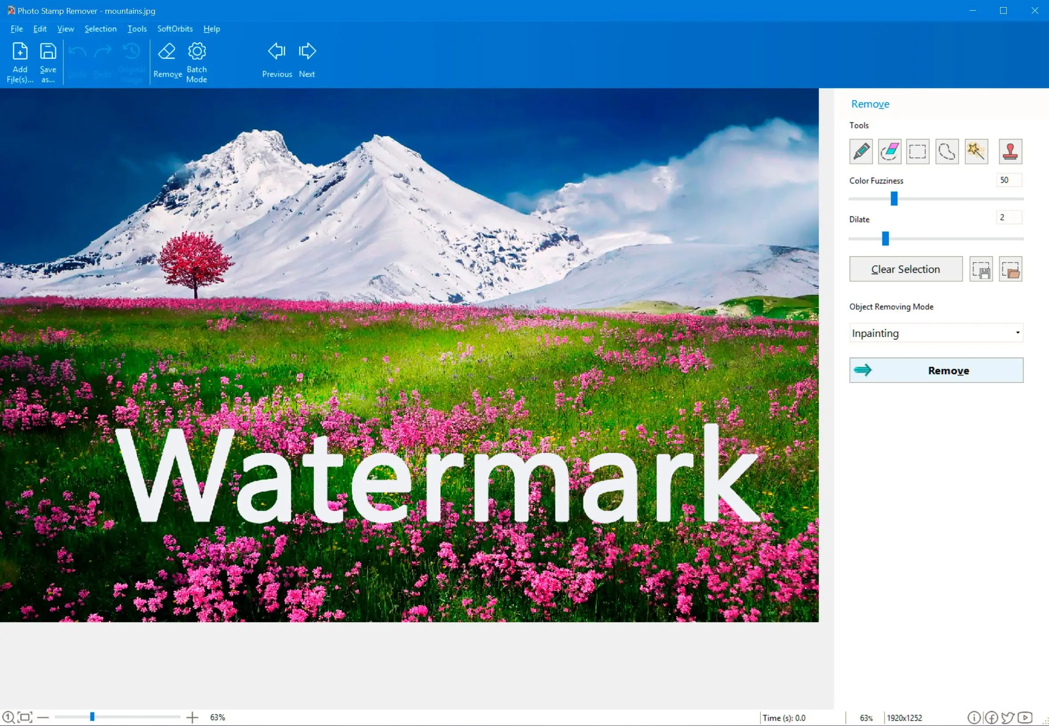1049x726 pixels.
Task: Open the SoftOrbits menu
Action: [174, 28]
